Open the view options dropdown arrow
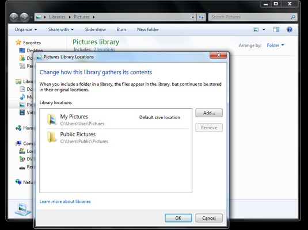The image size is (308, 230). point(264,30)
